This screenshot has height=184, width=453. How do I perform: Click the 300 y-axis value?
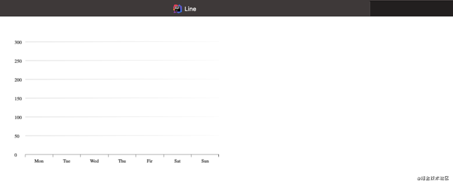pyautogui.click(x=18, y=42)
